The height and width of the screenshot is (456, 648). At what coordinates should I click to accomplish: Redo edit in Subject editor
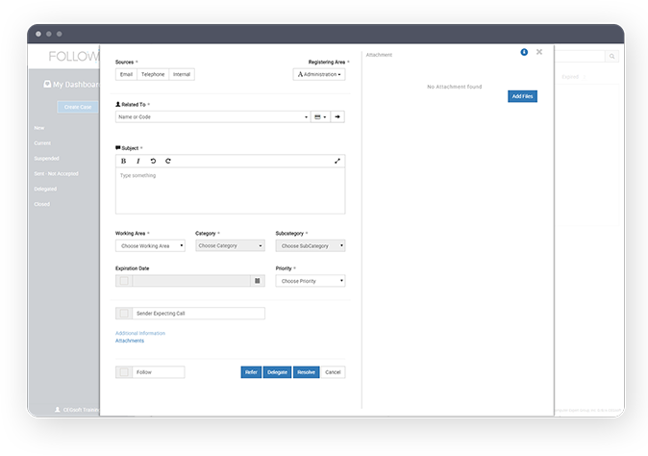(x=168, y=161)
